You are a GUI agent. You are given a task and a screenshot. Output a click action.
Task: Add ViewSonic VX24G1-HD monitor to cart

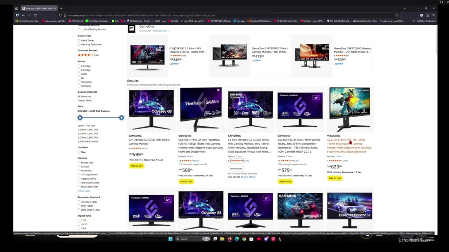(x=285, y=181)
